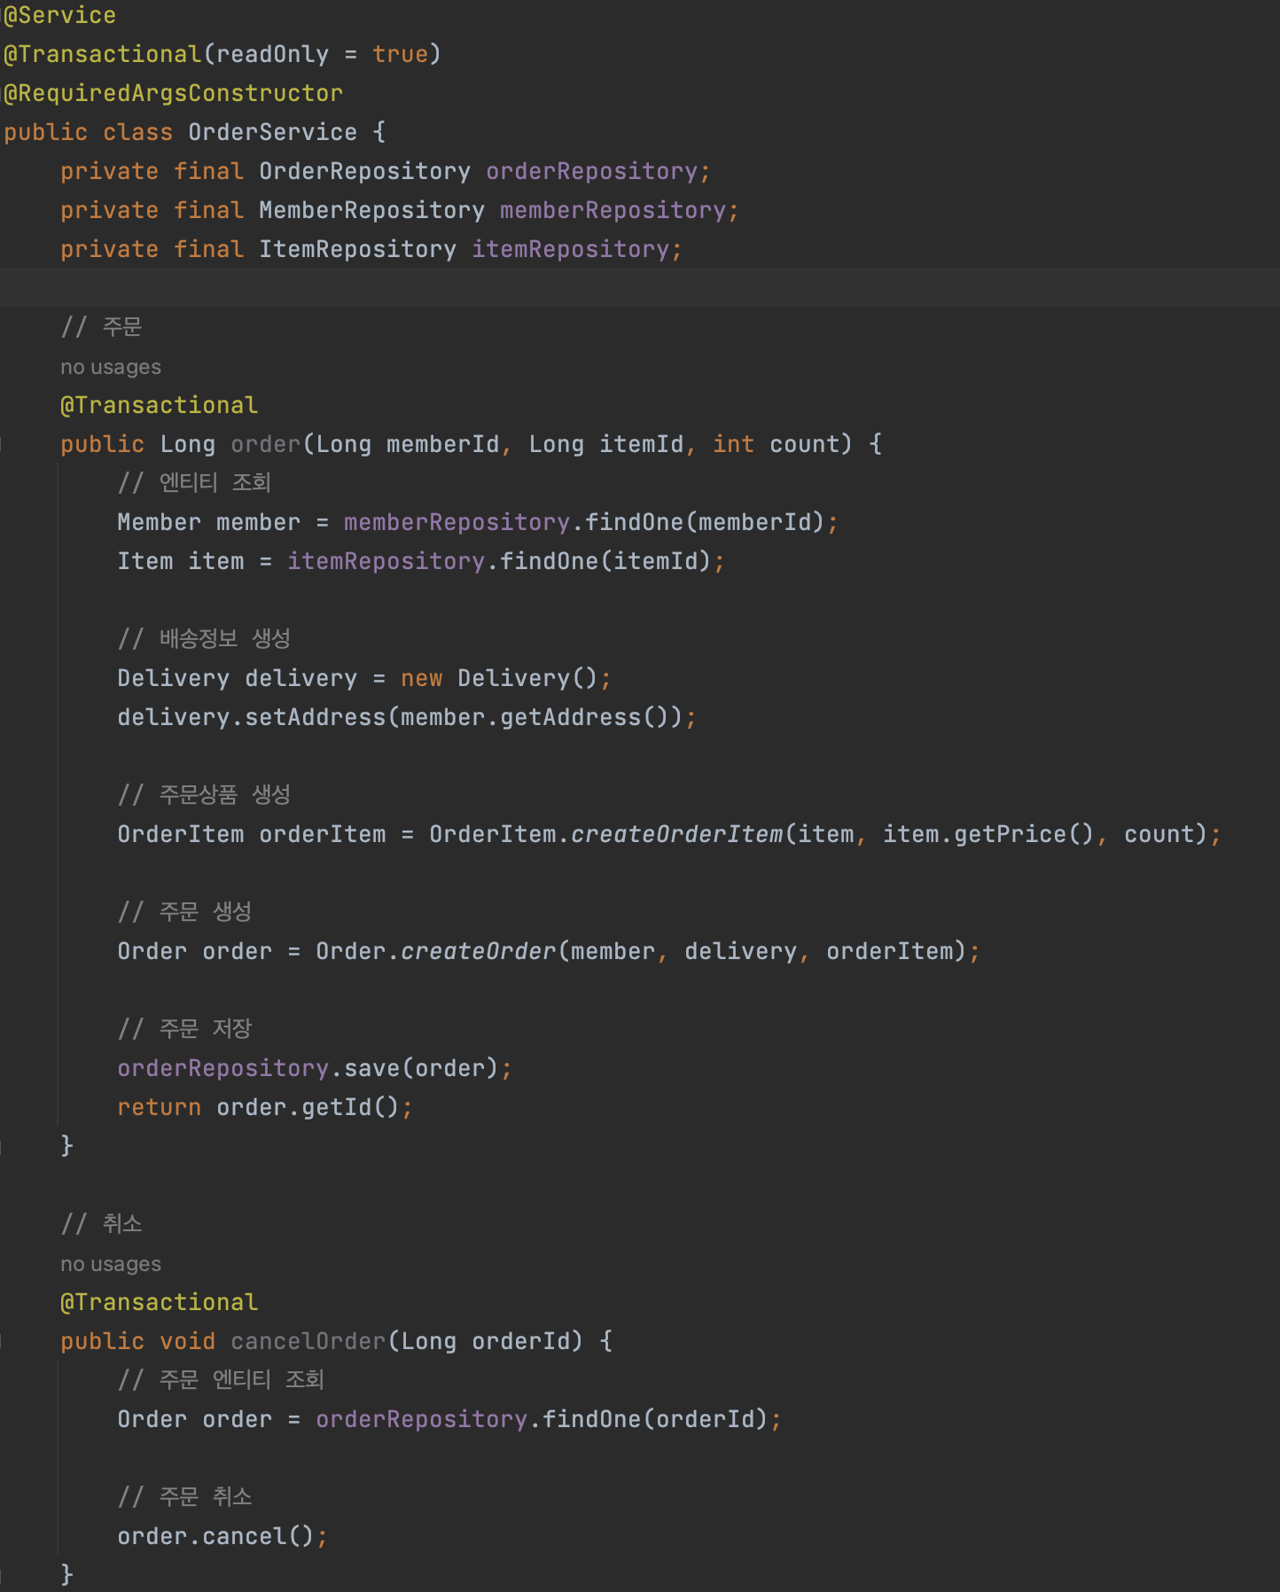Viewport: 1280px width, 1592px height.
Task: Click the @Transactional annotation above cancelOrder
Action: 159,1302
